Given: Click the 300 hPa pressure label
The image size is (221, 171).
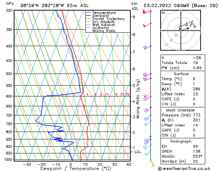Looking at the screenshot, I should [10, 11].
